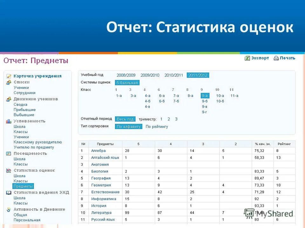The height and width of the screenshot is (228, 305).
Task: Click the Экспорт Excel icon
Action: point(247,58)
